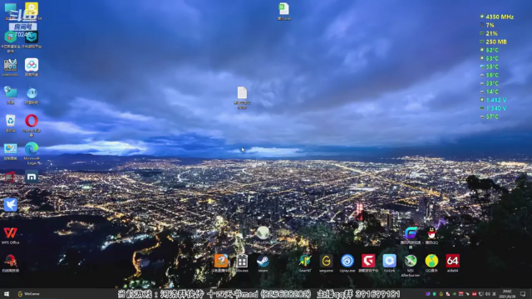Open the spreadsheet file icon at top

pos(284,11)
